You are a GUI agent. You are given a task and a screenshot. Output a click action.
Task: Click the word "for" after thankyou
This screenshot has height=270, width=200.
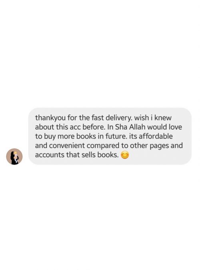72,118
